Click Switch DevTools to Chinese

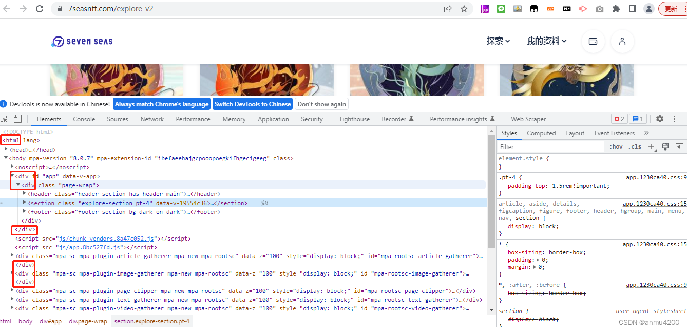pyautogui.click(x=253, y=104)
